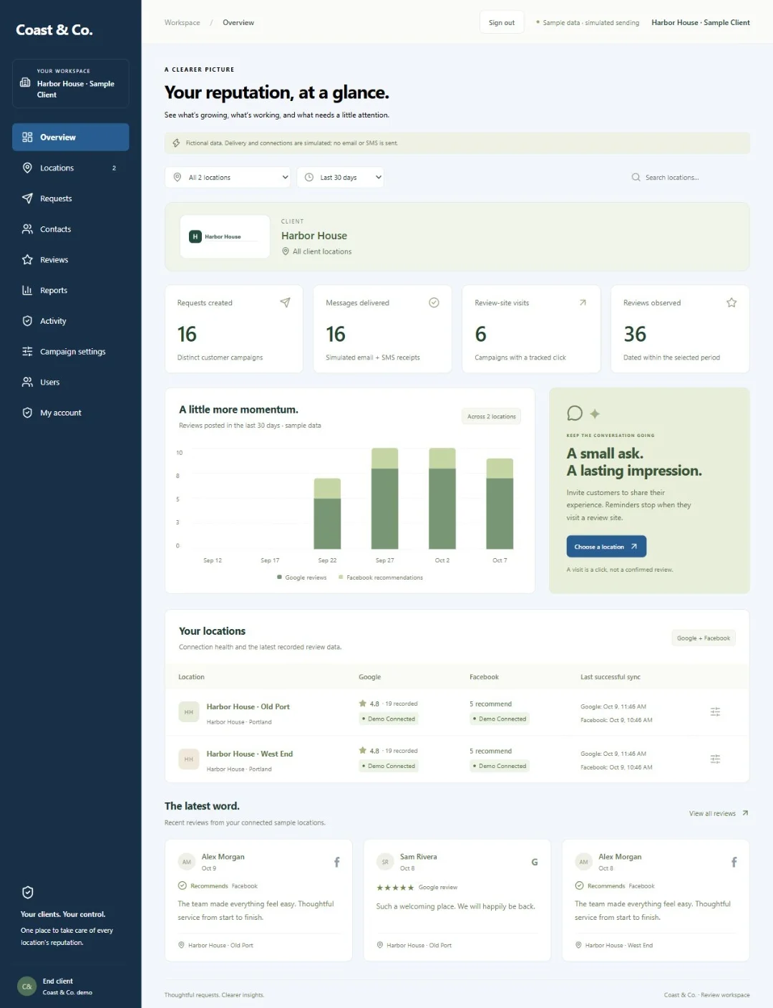Click Facebook icon on Alex Morgan Oct 8 review
The image size is (773, 1008).
pos(734,862)
